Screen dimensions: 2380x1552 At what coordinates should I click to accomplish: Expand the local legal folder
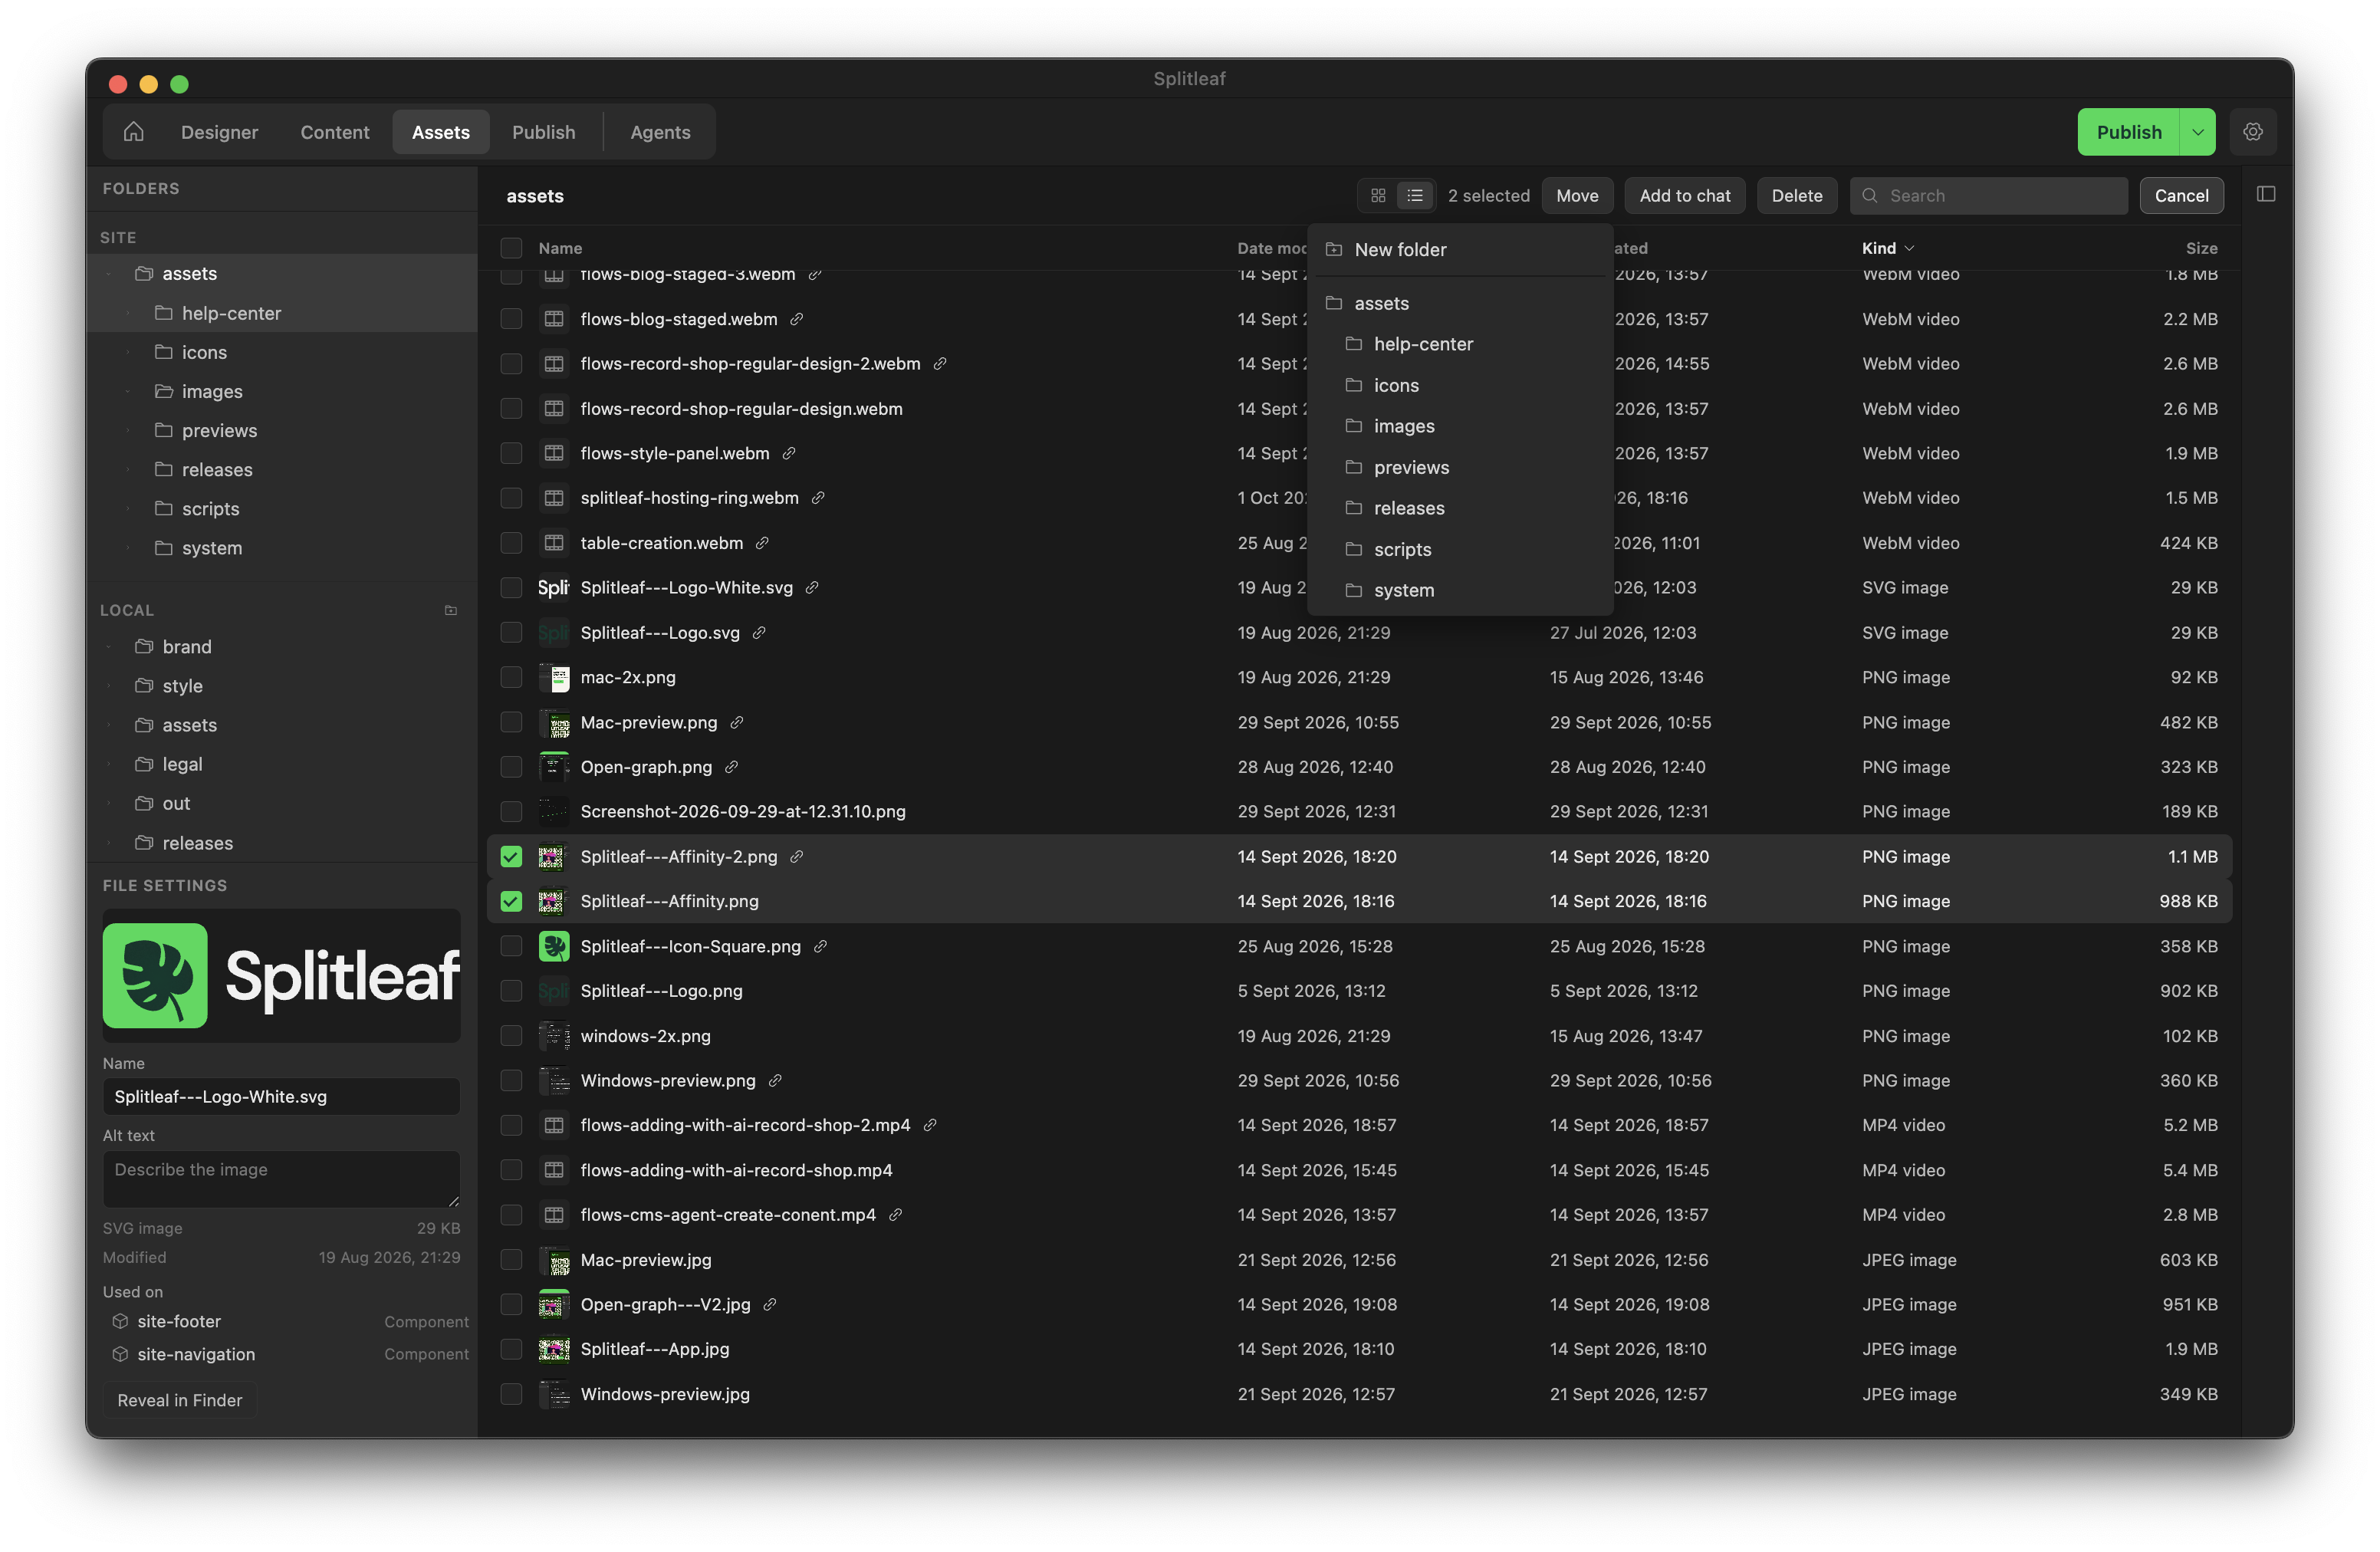[x=109, y=764]
